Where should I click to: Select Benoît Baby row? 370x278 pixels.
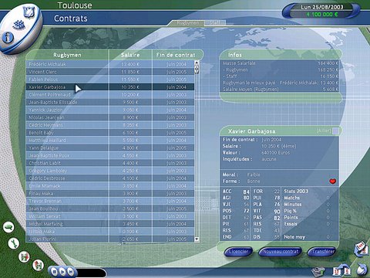pyautogui.click(x=110, y=133)
